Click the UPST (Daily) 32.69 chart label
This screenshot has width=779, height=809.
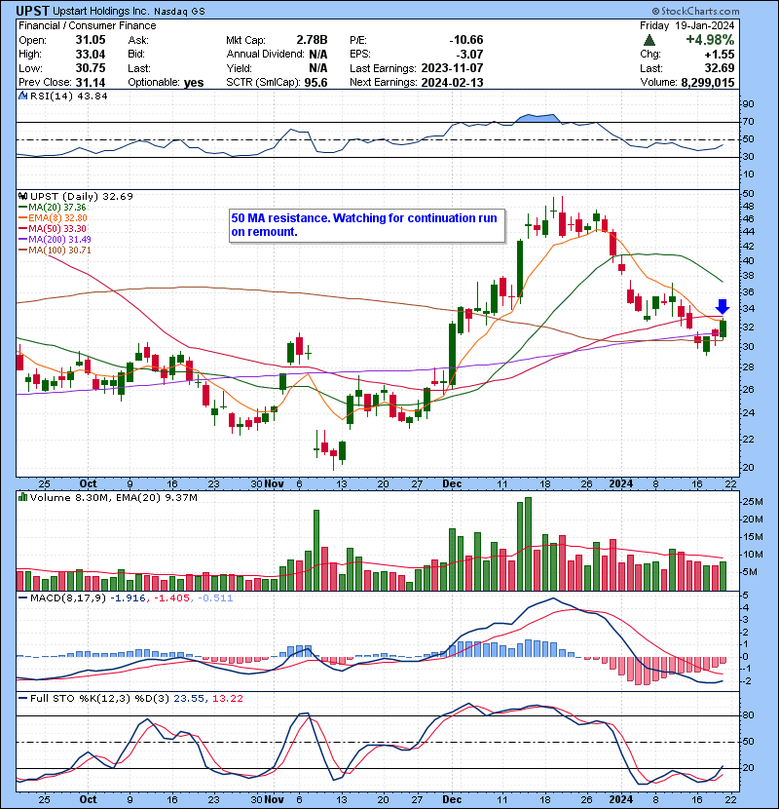(x=82, y=196)
